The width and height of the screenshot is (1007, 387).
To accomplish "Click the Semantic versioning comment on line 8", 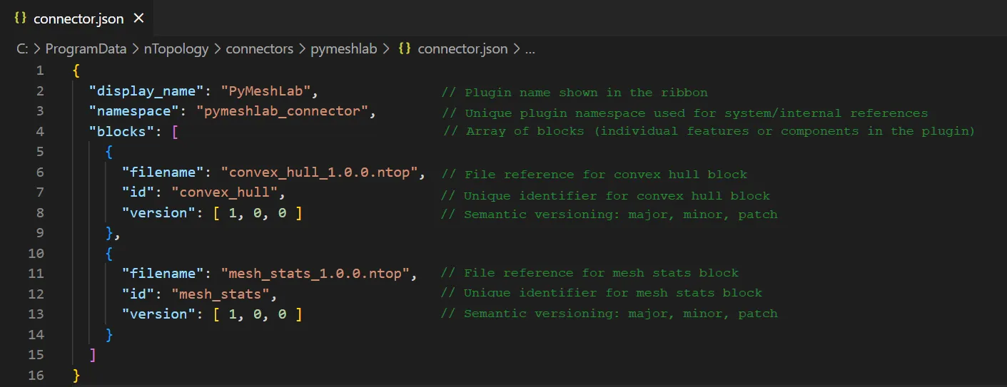I will coord(609,215).
